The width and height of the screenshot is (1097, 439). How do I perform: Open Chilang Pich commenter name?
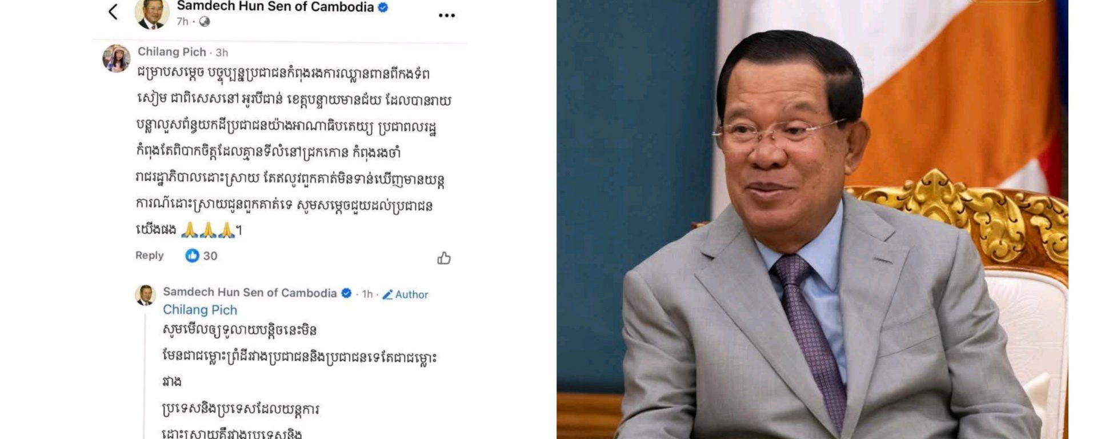point(171,52)
